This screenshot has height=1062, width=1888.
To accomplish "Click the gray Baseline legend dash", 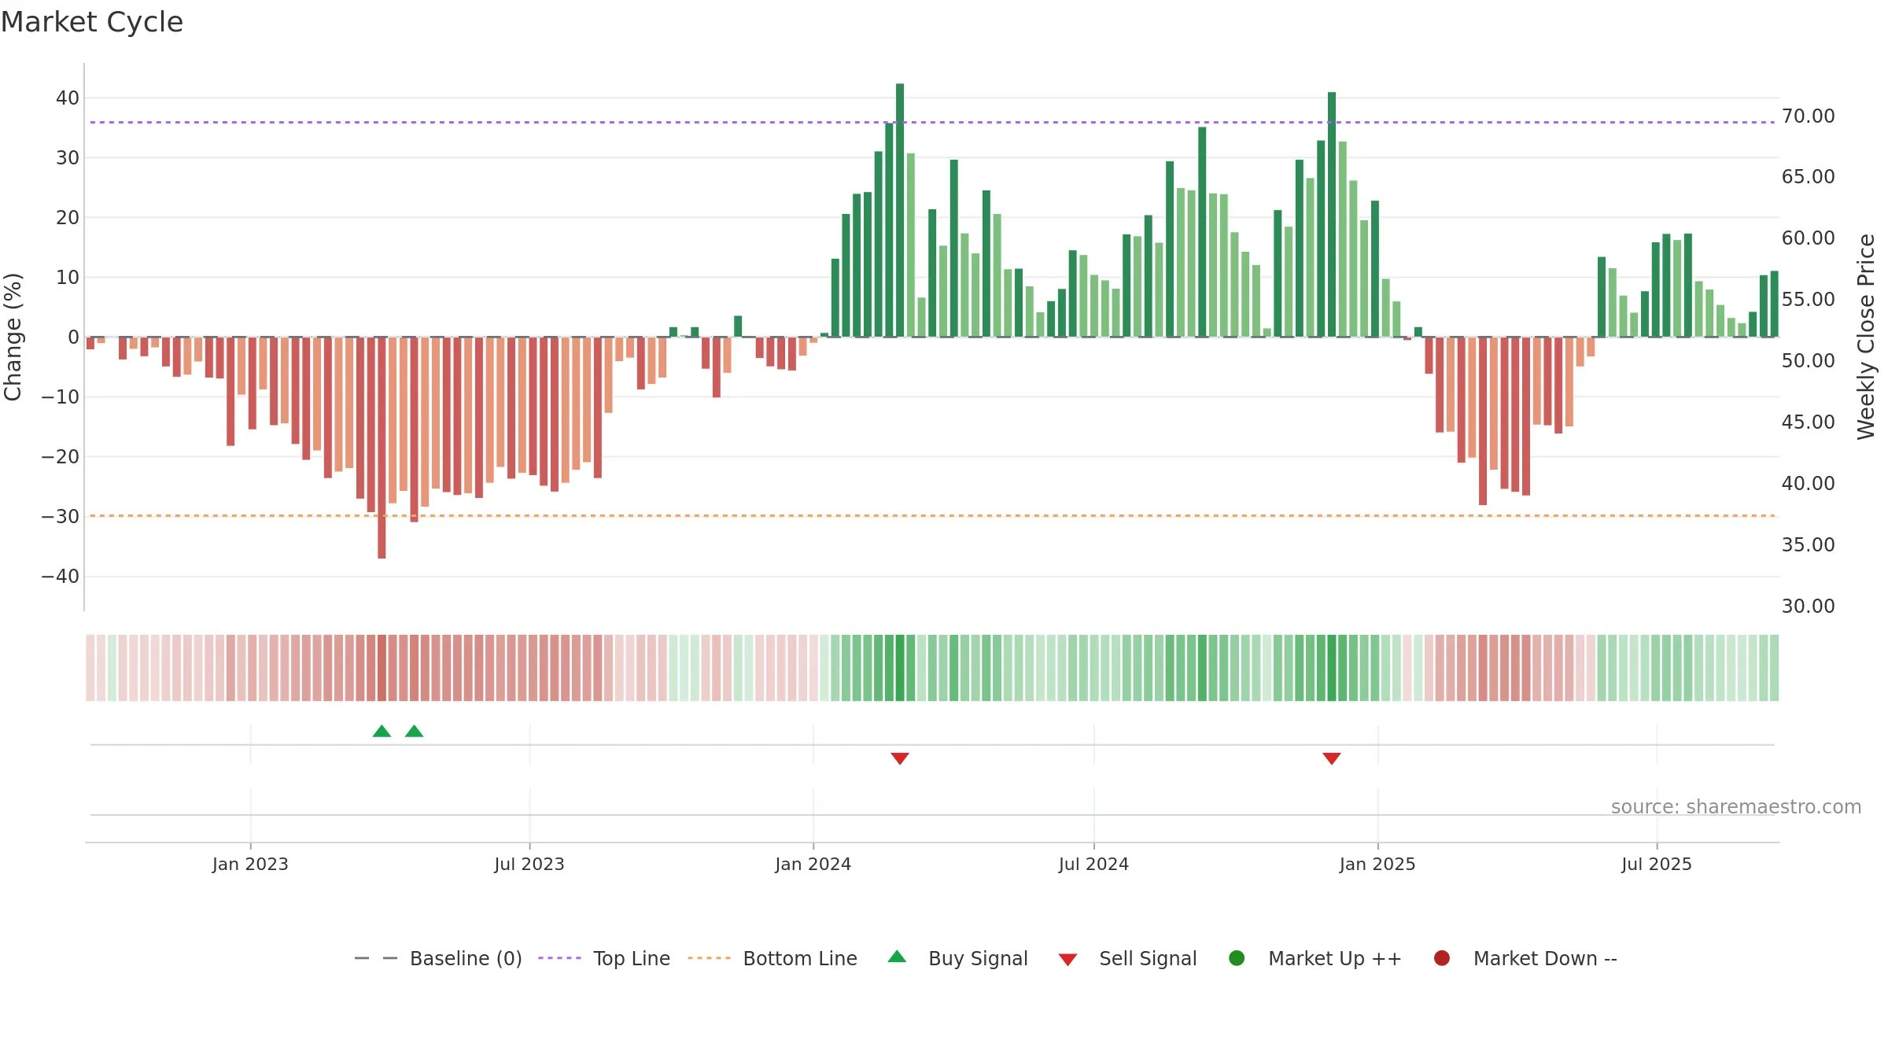I will pos(376,958).
